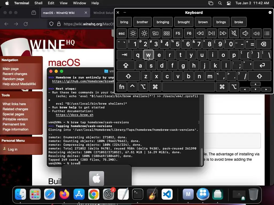The width and height of the screenshot is (274, 205).
Task: Open the View menu
Action: (x=64, y=3)
